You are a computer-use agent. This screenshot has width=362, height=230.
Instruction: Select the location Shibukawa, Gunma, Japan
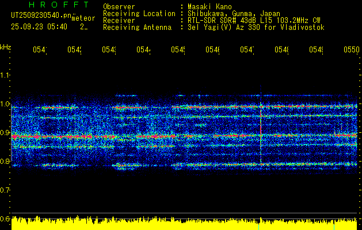coord(234,14)
